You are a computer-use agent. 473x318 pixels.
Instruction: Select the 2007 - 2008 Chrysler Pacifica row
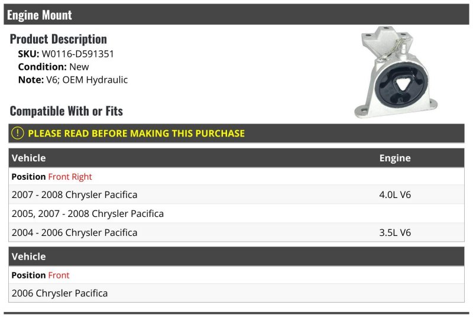236,194
